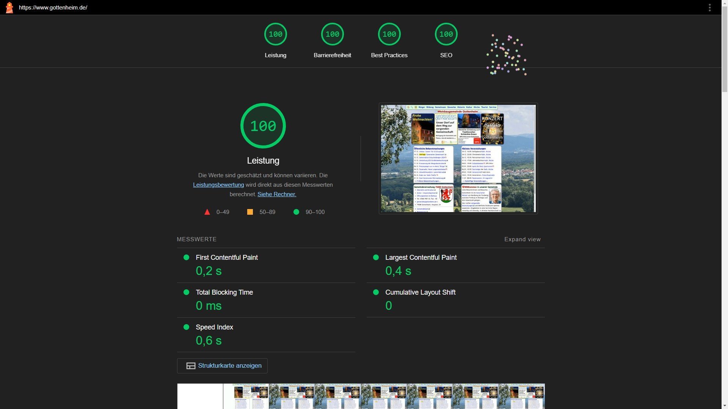Jump to the Barrierefreiheit score gauge
This screenshot has width=728, height=409.
[332, 34]
